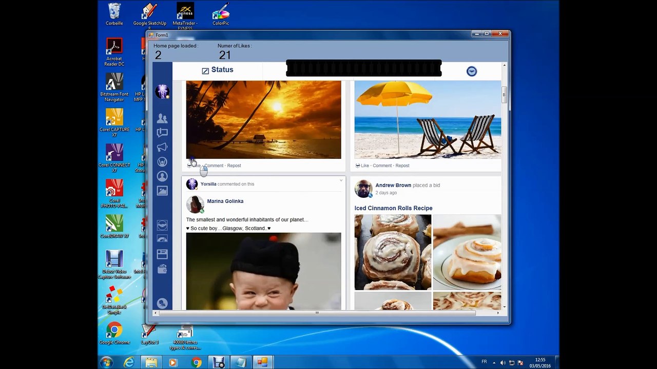
Task: Open the user circle icon in the sidebar
Action: pyautogui.click(x=162, y=176)
